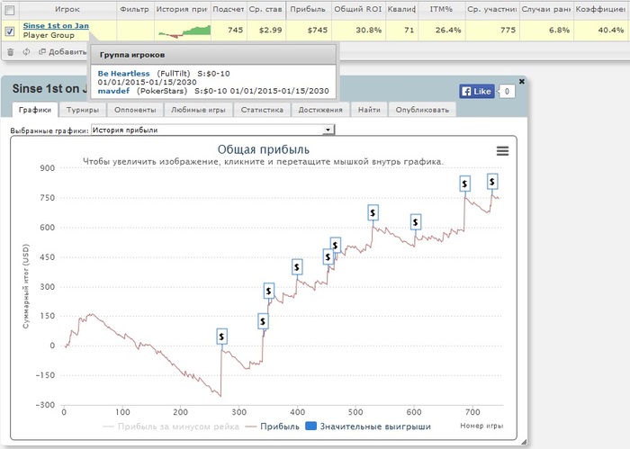Close the player details panel

click(x=521, y=82)
